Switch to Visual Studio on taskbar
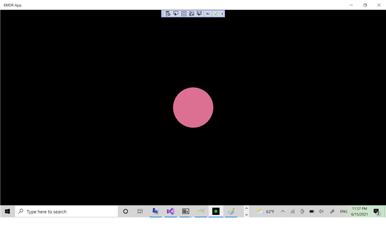The image size is (386, 226). (170, 211)
